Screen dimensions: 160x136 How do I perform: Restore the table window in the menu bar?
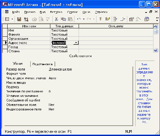[151, 12]
